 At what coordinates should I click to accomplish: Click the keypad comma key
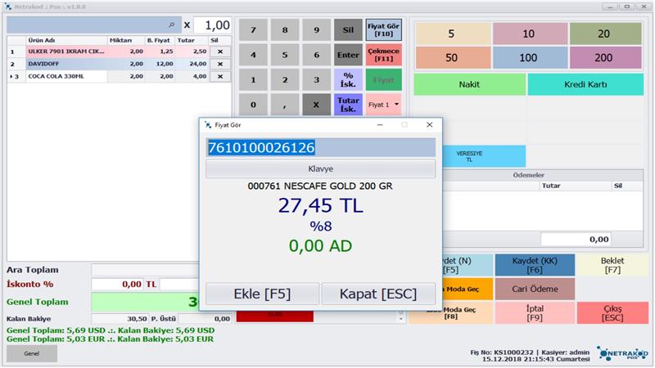pyautogui.click(x=285, y=105)
